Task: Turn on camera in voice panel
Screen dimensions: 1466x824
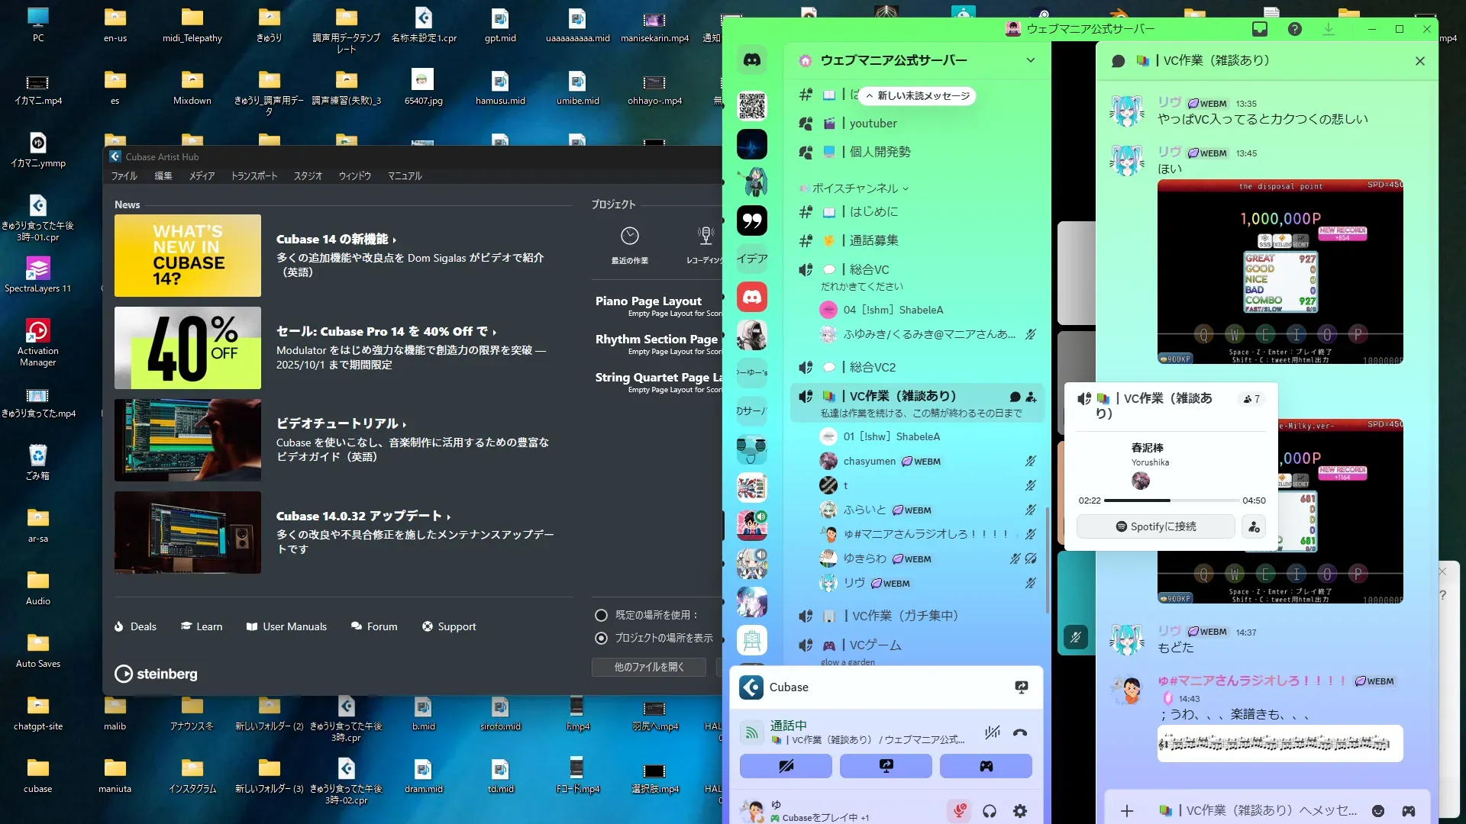Action: tap(786, 765)
